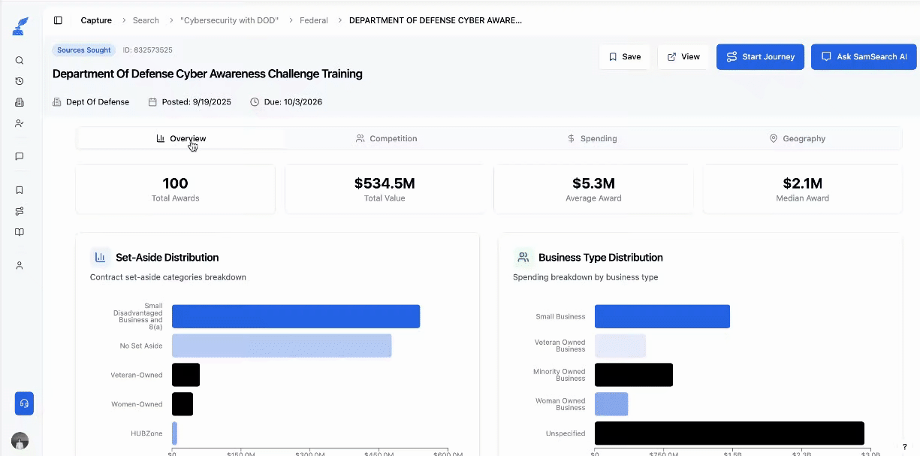Click the library book icon in the sidebar
Screen dimensions: 920x456
coord(20,231)
